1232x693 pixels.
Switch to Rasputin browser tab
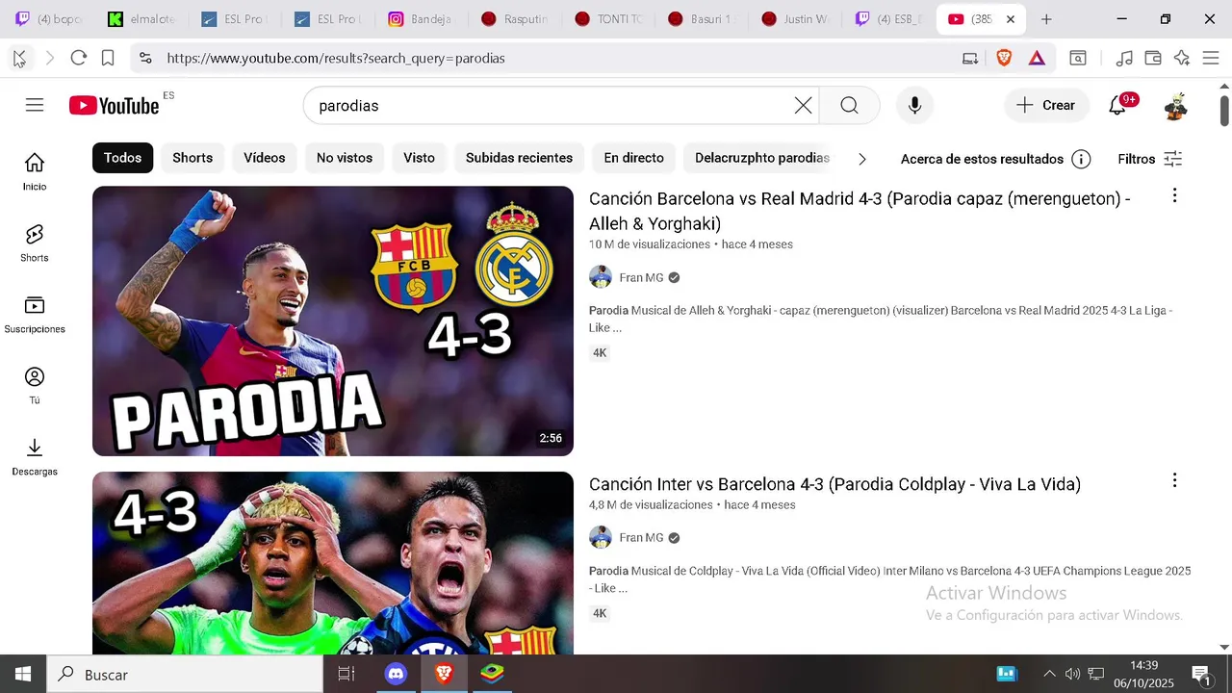(x=513, y=19)
